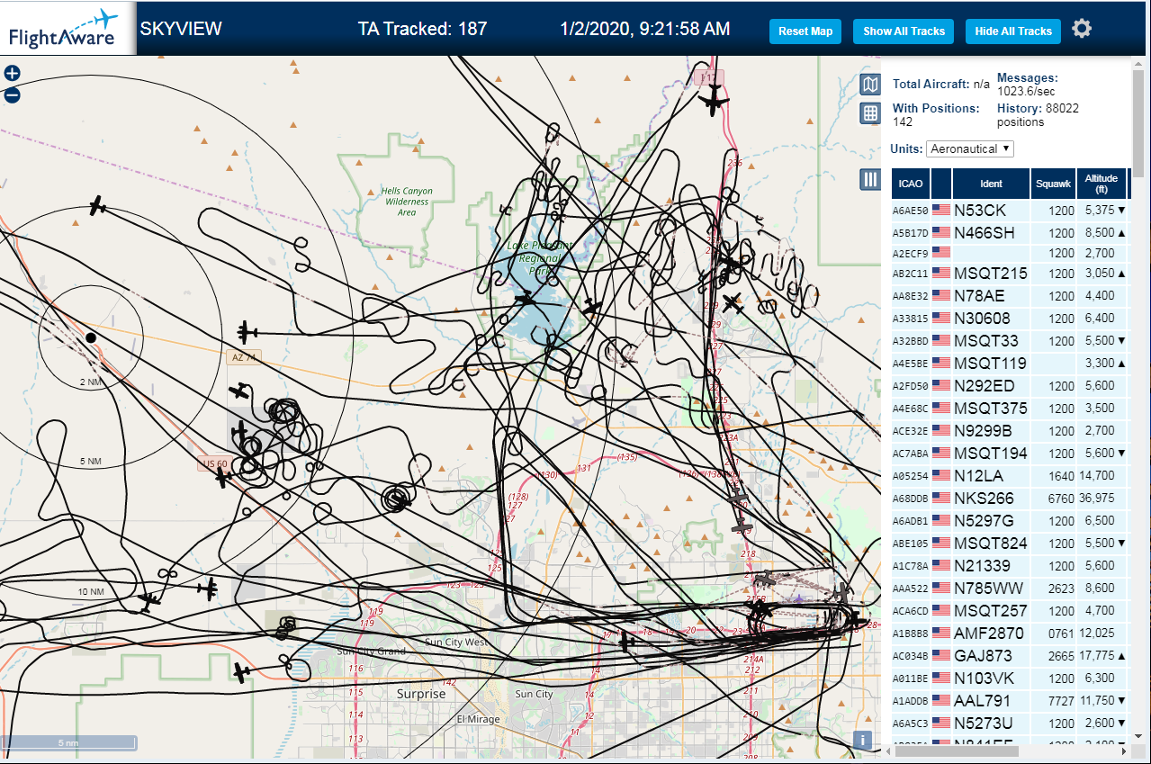The width and height of the screenshot is (1151, 764).
Task: Select the aircraft icon near AZ 74 label
Action: tap(247, 332)
